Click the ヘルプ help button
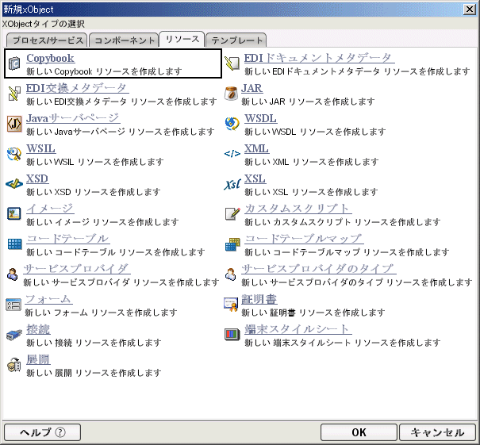The image size is (480, 445). [x=43, y=432]
